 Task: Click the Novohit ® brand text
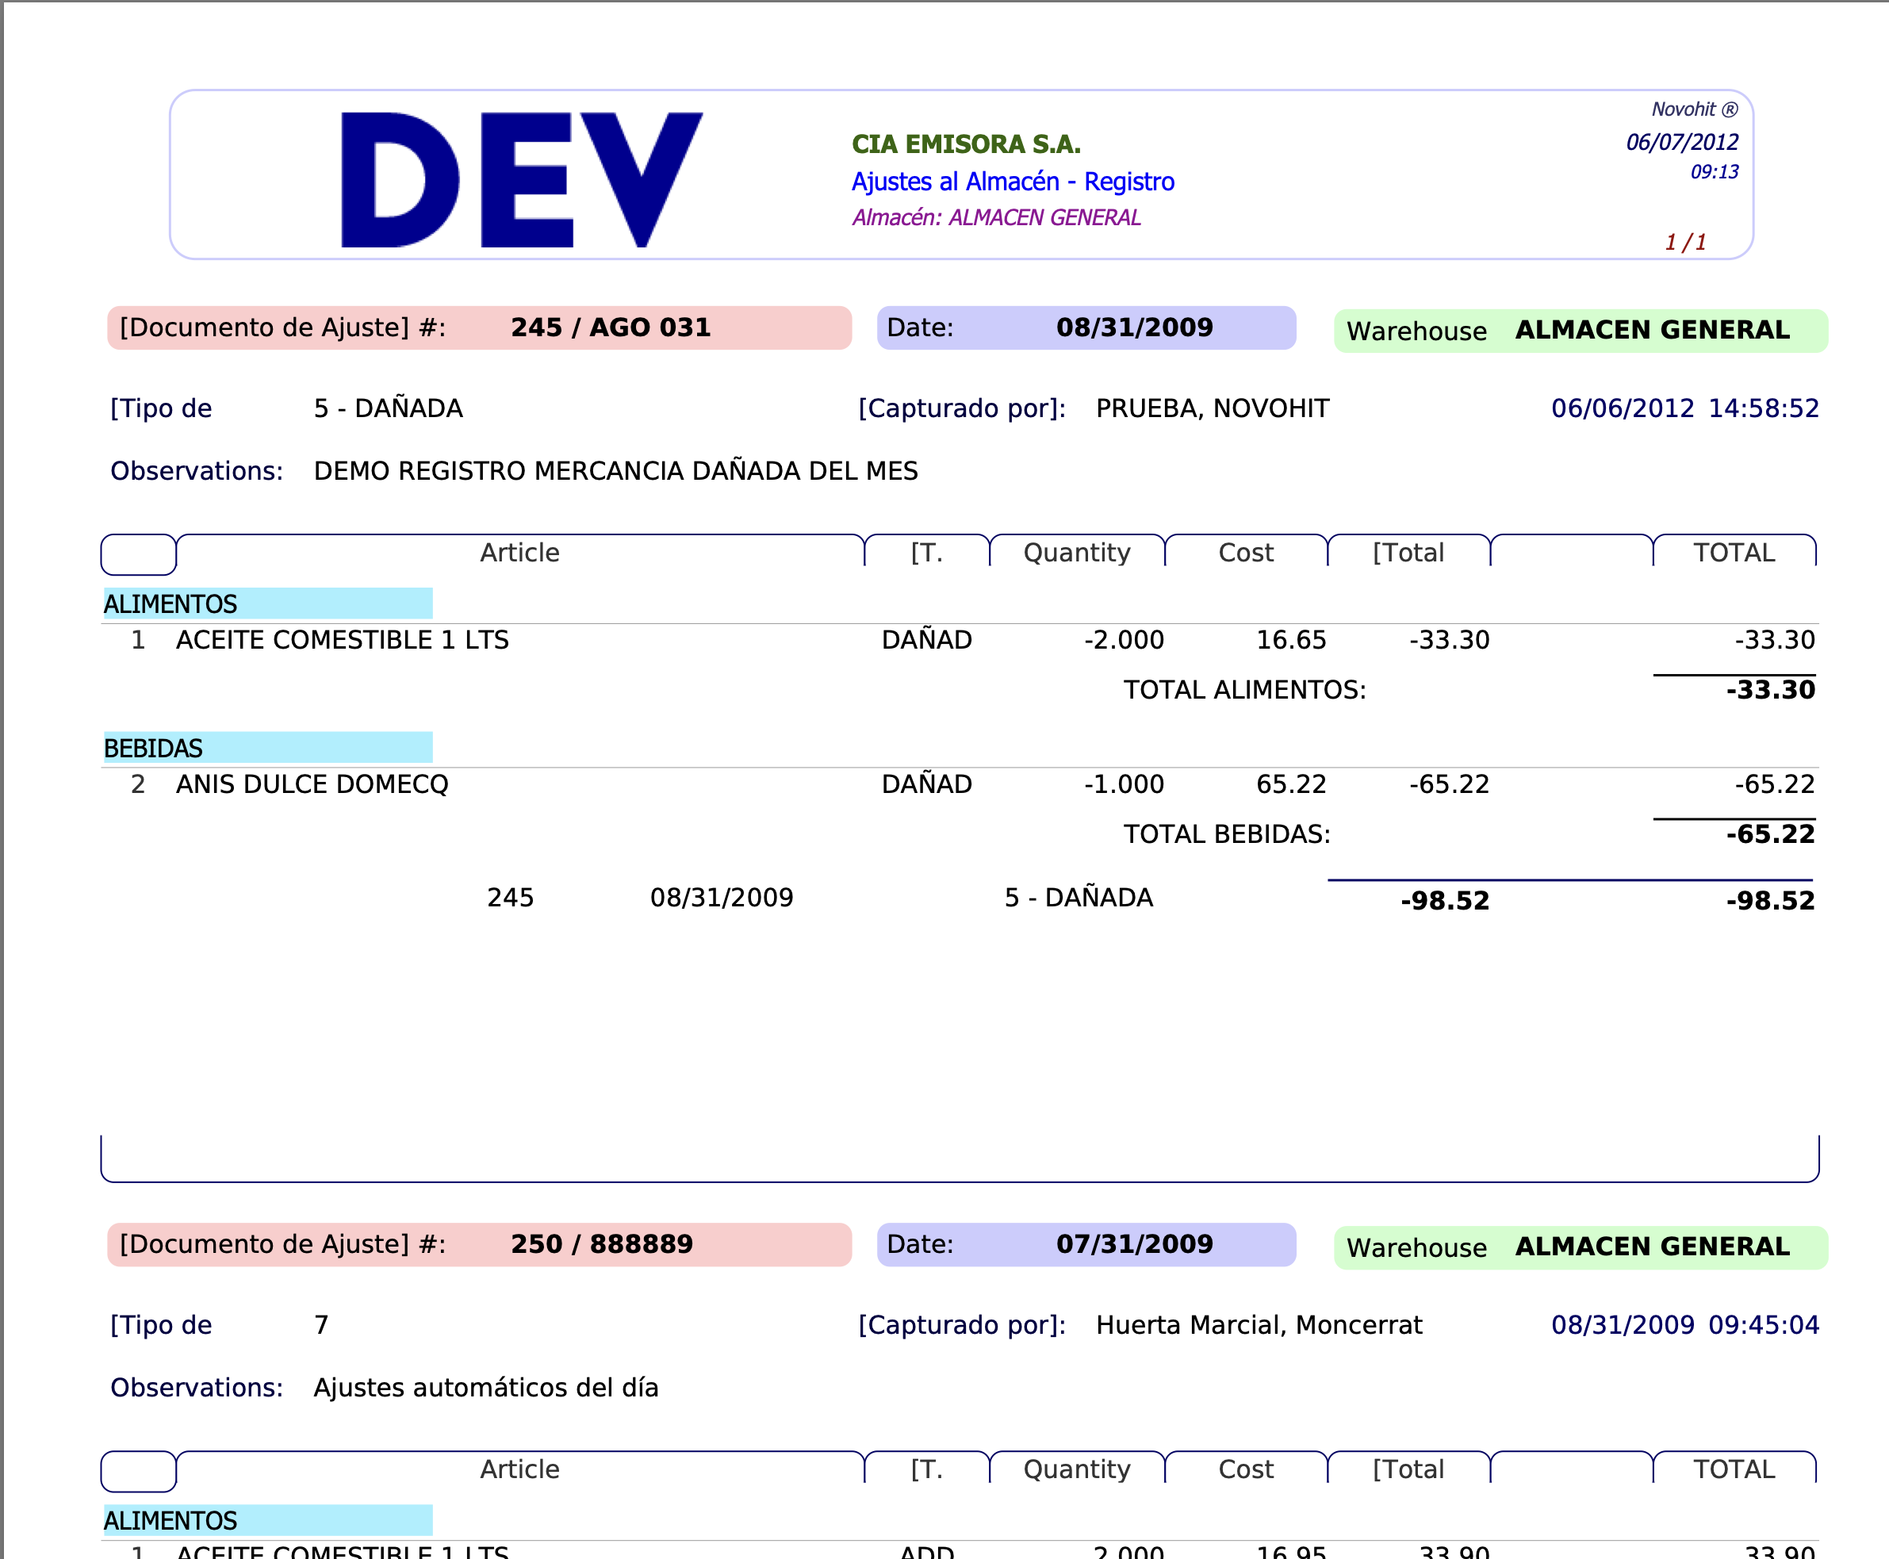click(x=1694, y=109)
